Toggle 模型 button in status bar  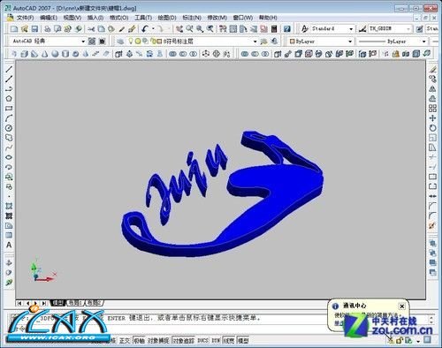[x=243, y=341]
